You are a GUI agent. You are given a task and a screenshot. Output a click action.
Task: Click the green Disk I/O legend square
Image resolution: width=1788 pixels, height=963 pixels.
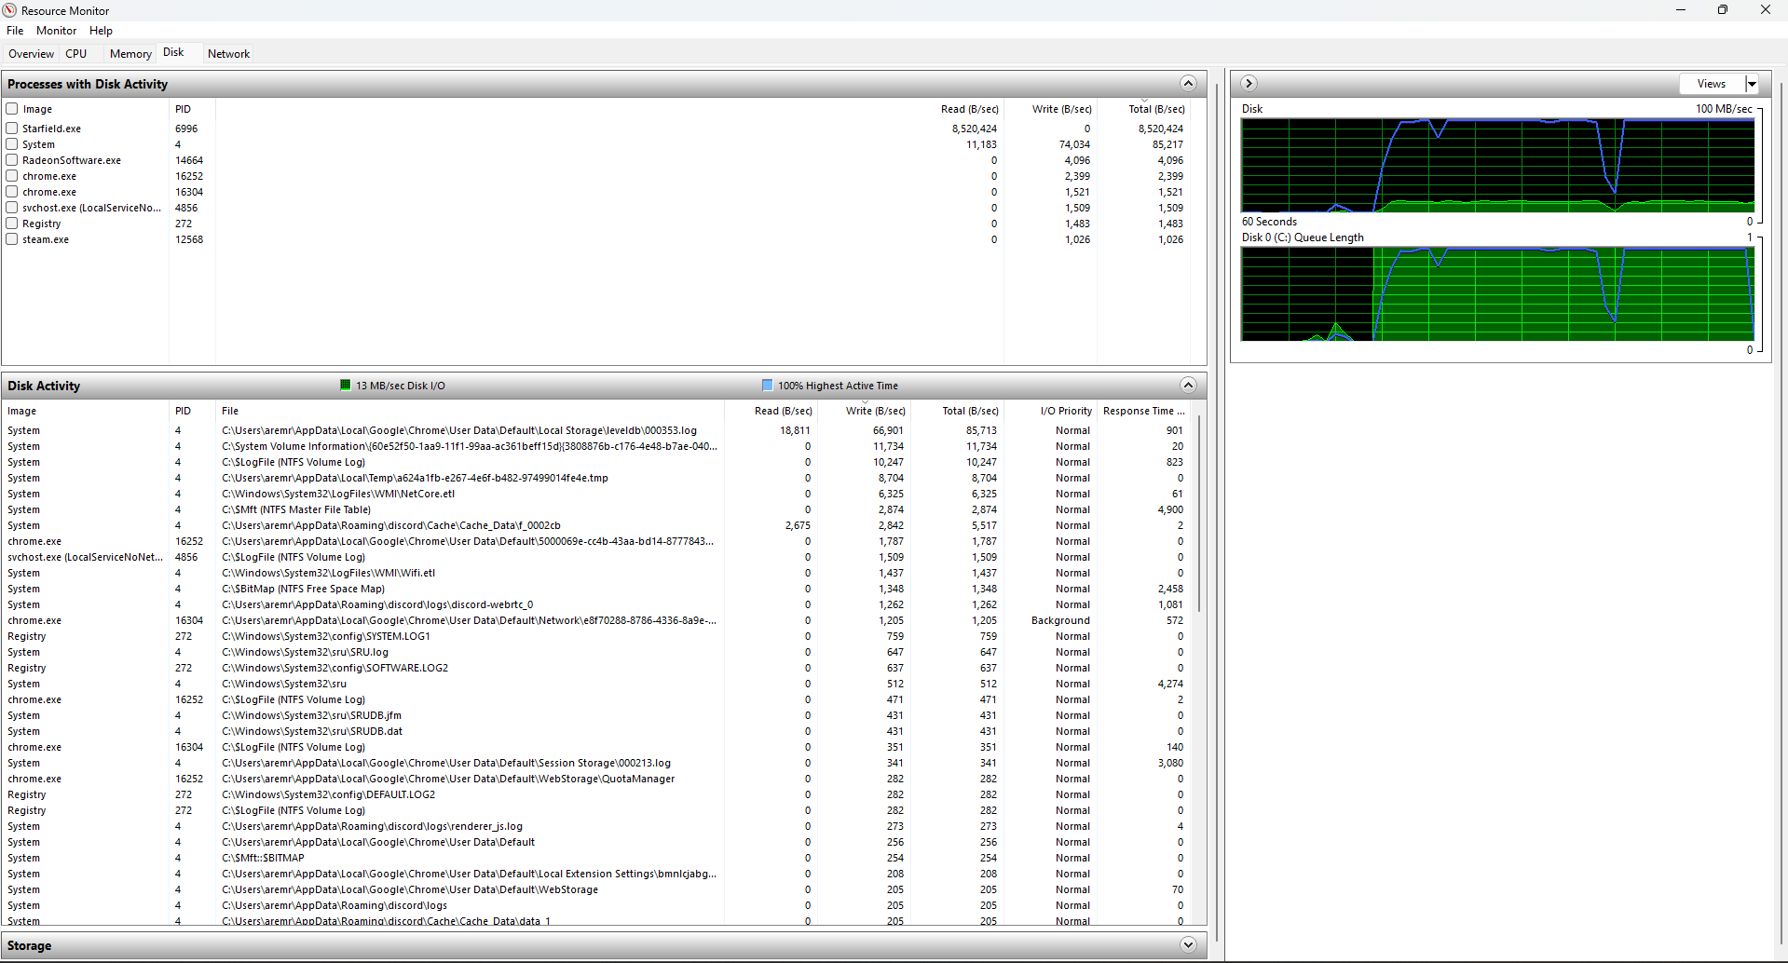[346, 386]
